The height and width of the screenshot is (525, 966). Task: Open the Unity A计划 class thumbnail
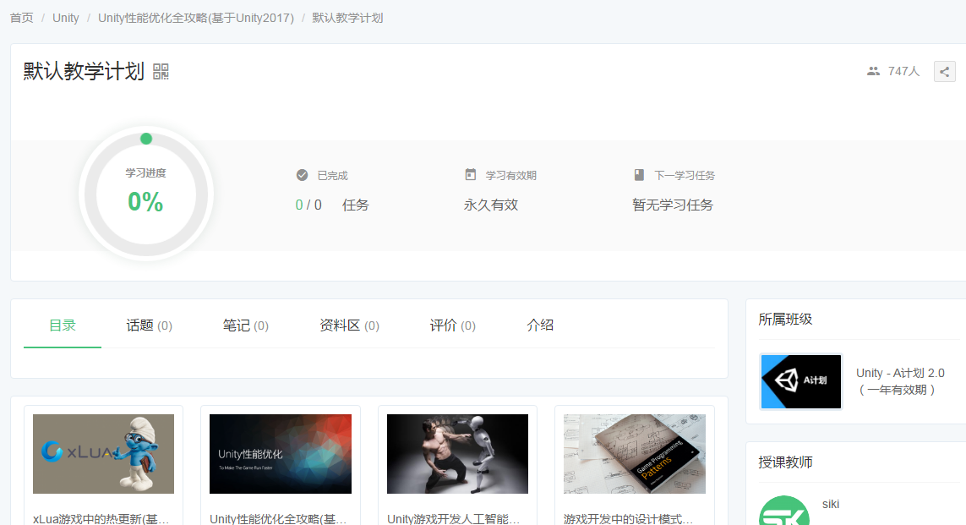(801, 381)
